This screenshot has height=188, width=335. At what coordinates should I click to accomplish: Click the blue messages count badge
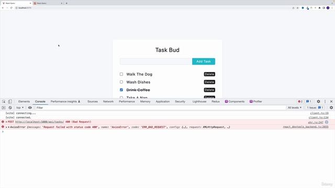coord(308,101)
